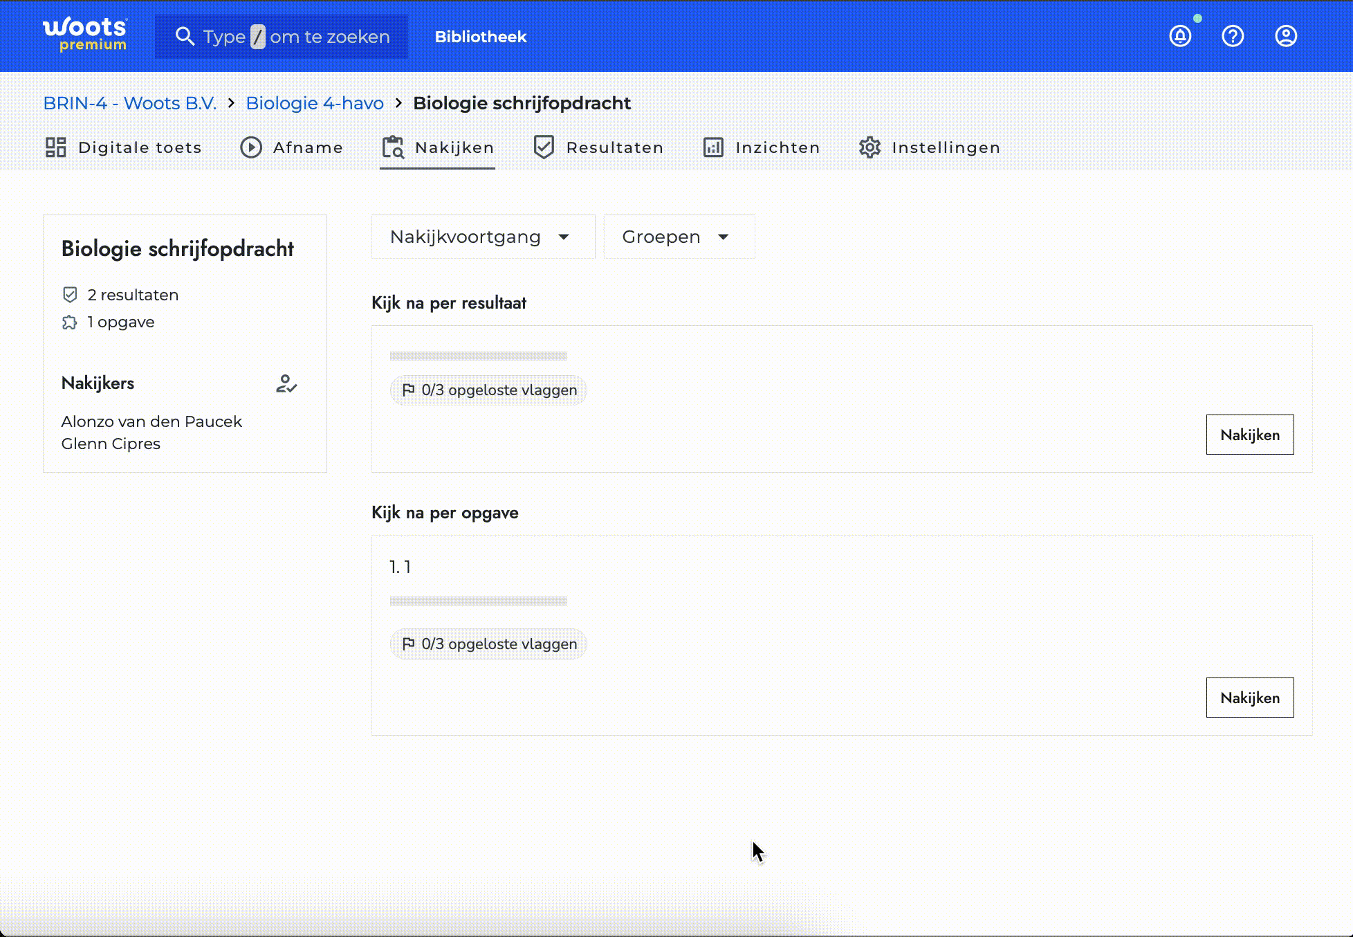Click Nakijken button for opgave 1.1
The image size is (1353, 937).
[1249, 698]
